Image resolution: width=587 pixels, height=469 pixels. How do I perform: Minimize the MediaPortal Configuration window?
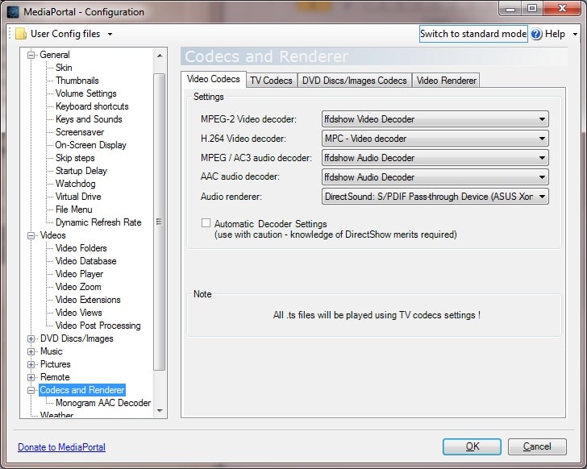tap(510, 8)
